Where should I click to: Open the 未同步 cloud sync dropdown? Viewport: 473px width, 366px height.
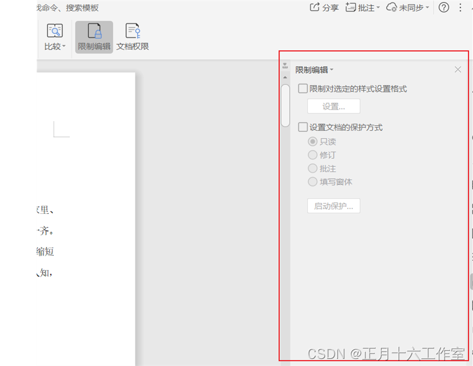(407, 8)
